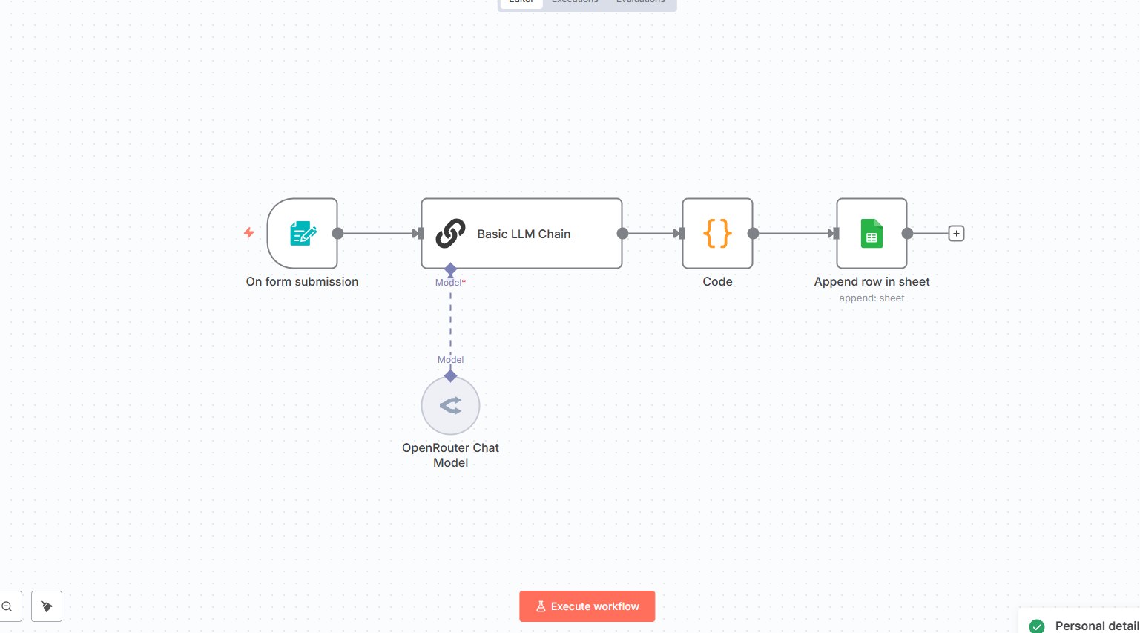Viewport: 1140px width, 633px height.
Task: Switch to the Executions tab
Action: 575,1
